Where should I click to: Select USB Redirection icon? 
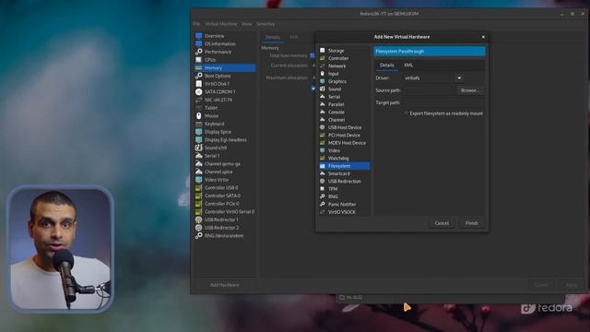pos(323,181)
